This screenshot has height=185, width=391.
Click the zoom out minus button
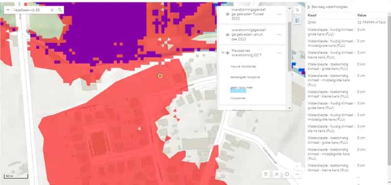pyautogui.click(x=297, y=174)
